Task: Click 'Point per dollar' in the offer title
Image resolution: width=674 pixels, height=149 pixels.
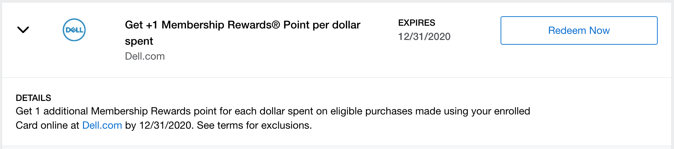Action: (x=322, y=25)
